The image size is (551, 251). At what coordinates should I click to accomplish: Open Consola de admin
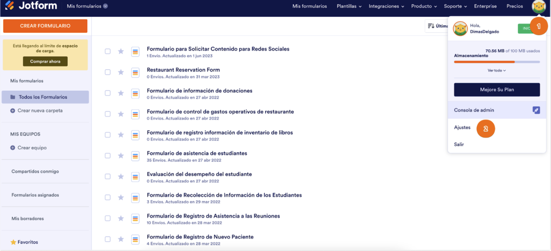point(497,110)
